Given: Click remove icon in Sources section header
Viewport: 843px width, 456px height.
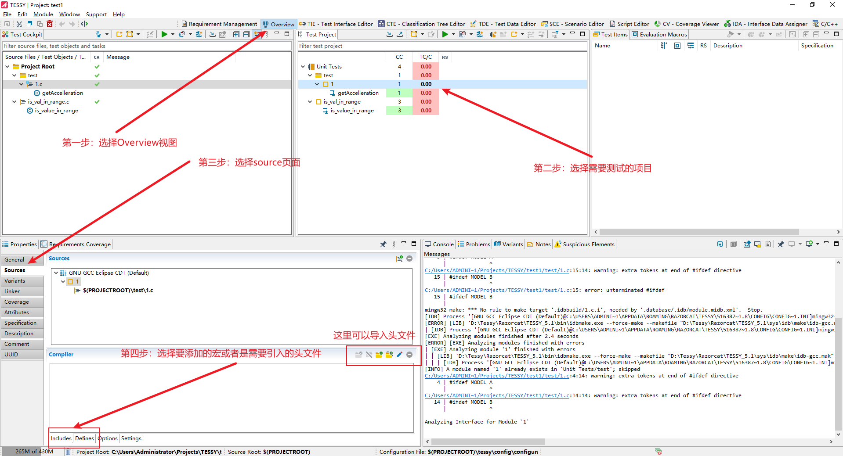Looking at the screenshot, I should [409, 259].
